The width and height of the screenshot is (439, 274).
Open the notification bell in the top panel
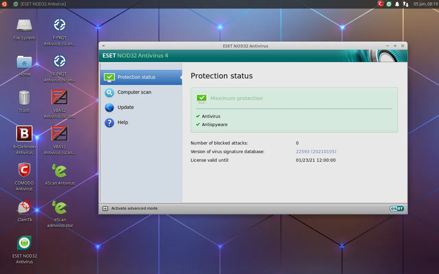[397, 4]
